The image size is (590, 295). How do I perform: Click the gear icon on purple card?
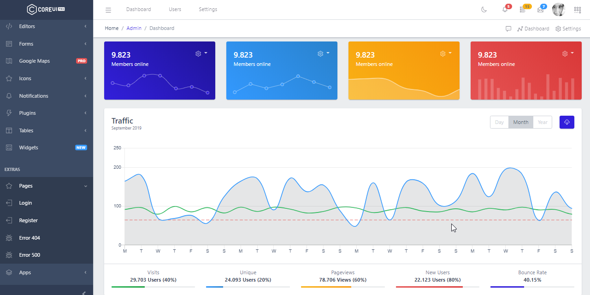coord(198,53)
